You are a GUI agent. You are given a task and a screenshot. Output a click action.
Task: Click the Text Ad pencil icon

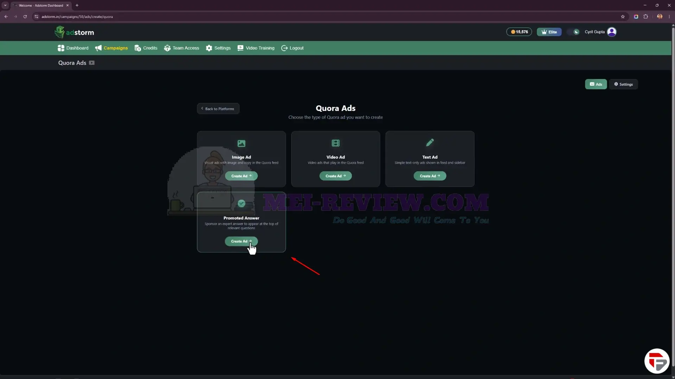430,143
